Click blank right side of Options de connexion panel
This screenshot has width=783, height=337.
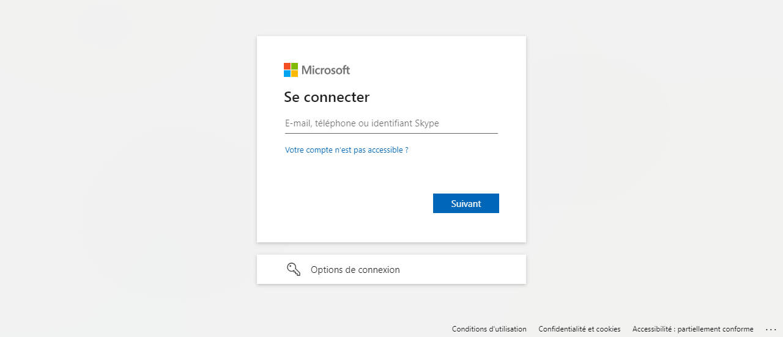coord(477,269)
